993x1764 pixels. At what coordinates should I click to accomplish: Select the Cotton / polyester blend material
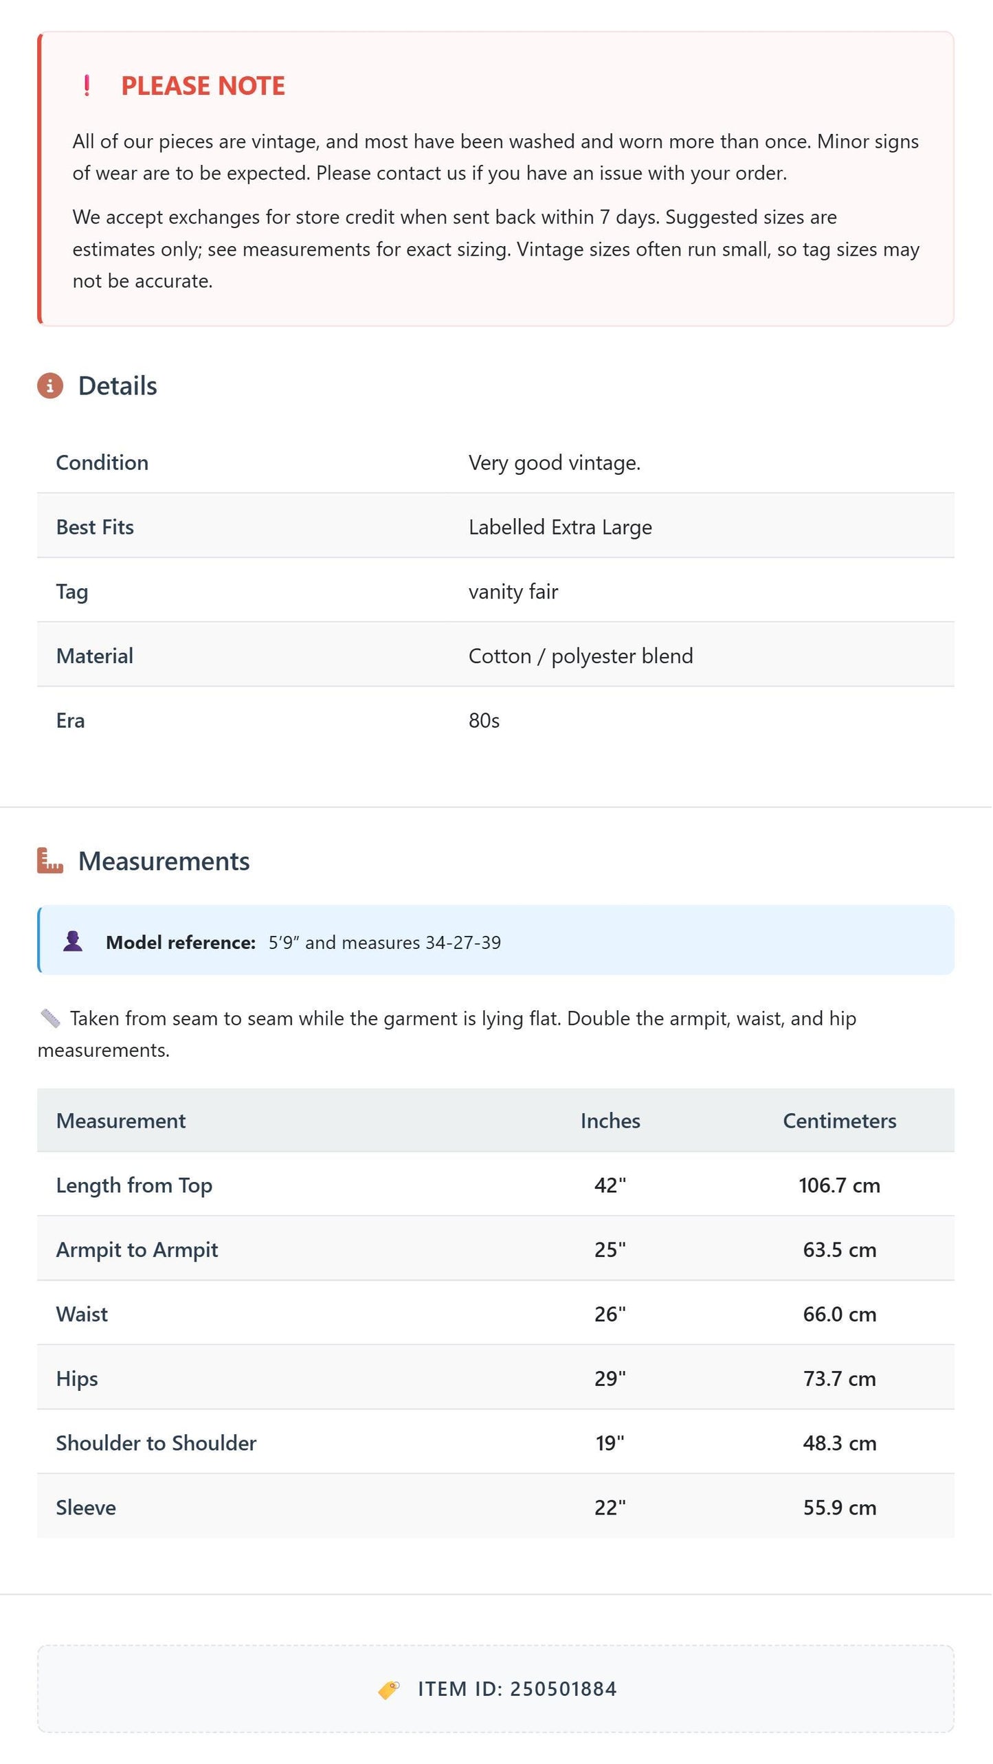pyautogui.click(x=581, y=656)
